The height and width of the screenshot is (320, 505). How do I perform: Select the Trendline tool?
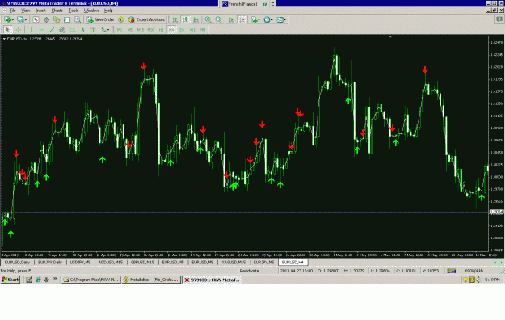coord(52,30)
